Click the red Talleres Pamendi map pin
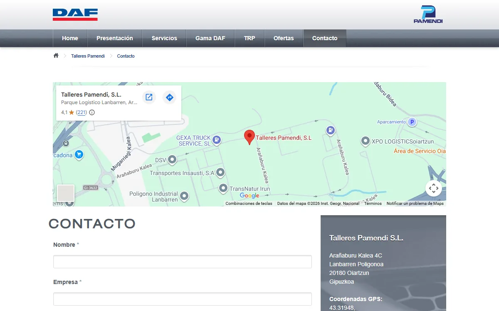The width and height of the screenshot is (499, 311). point(249,137)
